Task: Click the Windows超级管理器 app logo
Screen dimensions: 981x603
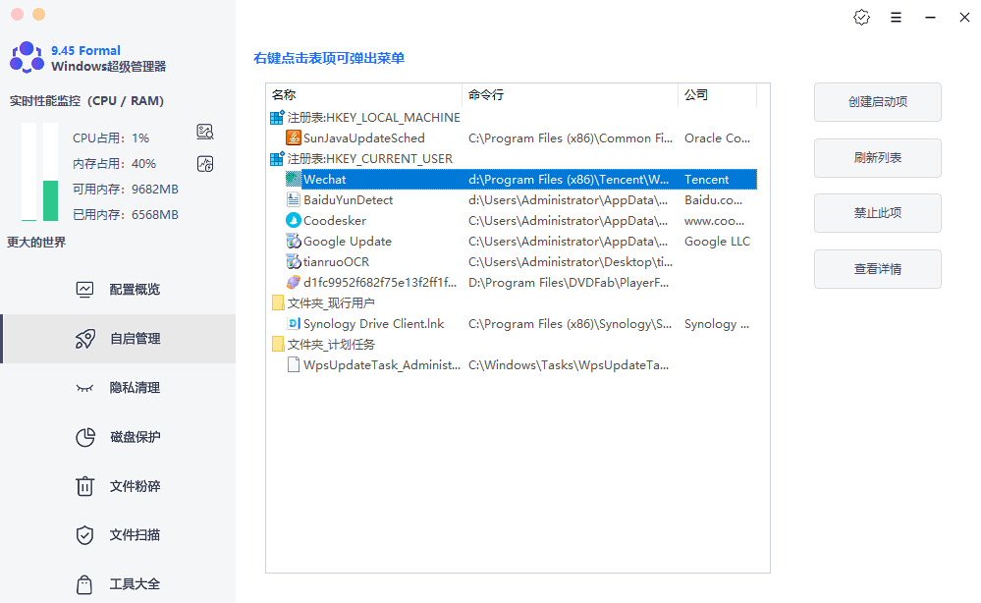Action: click(26, 56)
